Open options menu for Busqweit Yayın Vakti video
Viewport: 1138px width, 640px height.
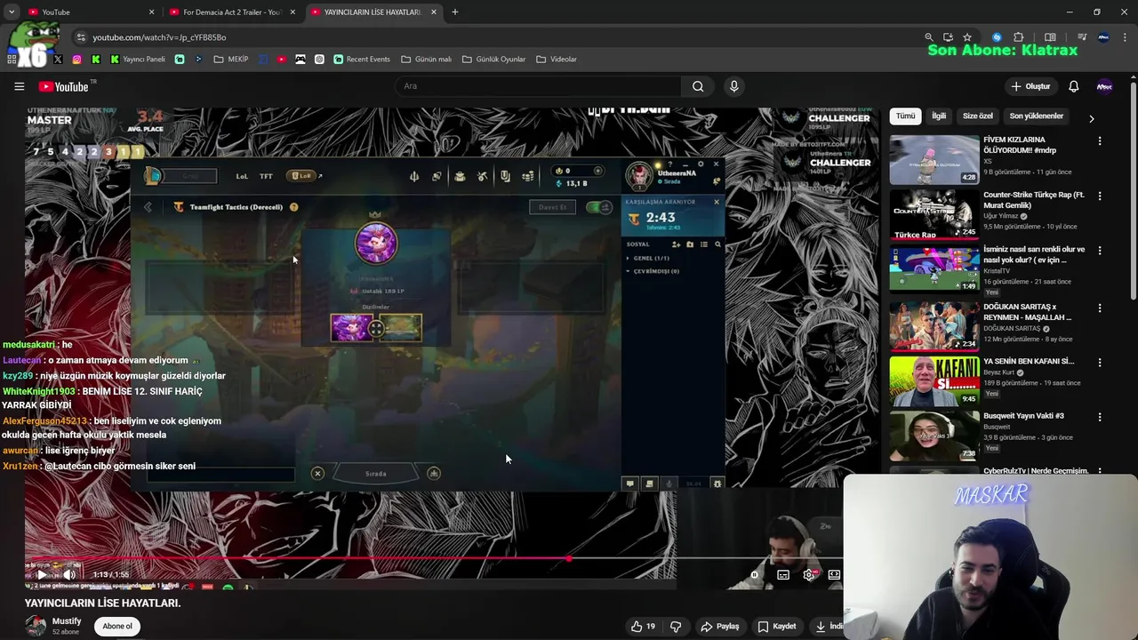(x=1100, y=417)
